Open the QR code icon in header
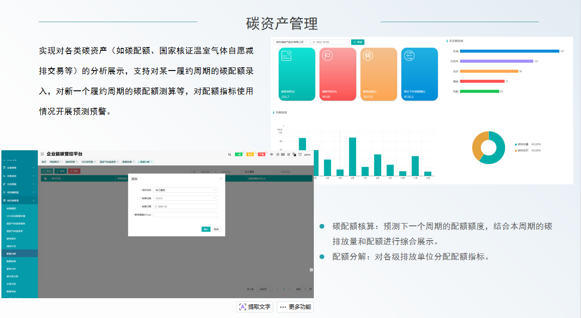Screen dimensions: 581x318 277,154
